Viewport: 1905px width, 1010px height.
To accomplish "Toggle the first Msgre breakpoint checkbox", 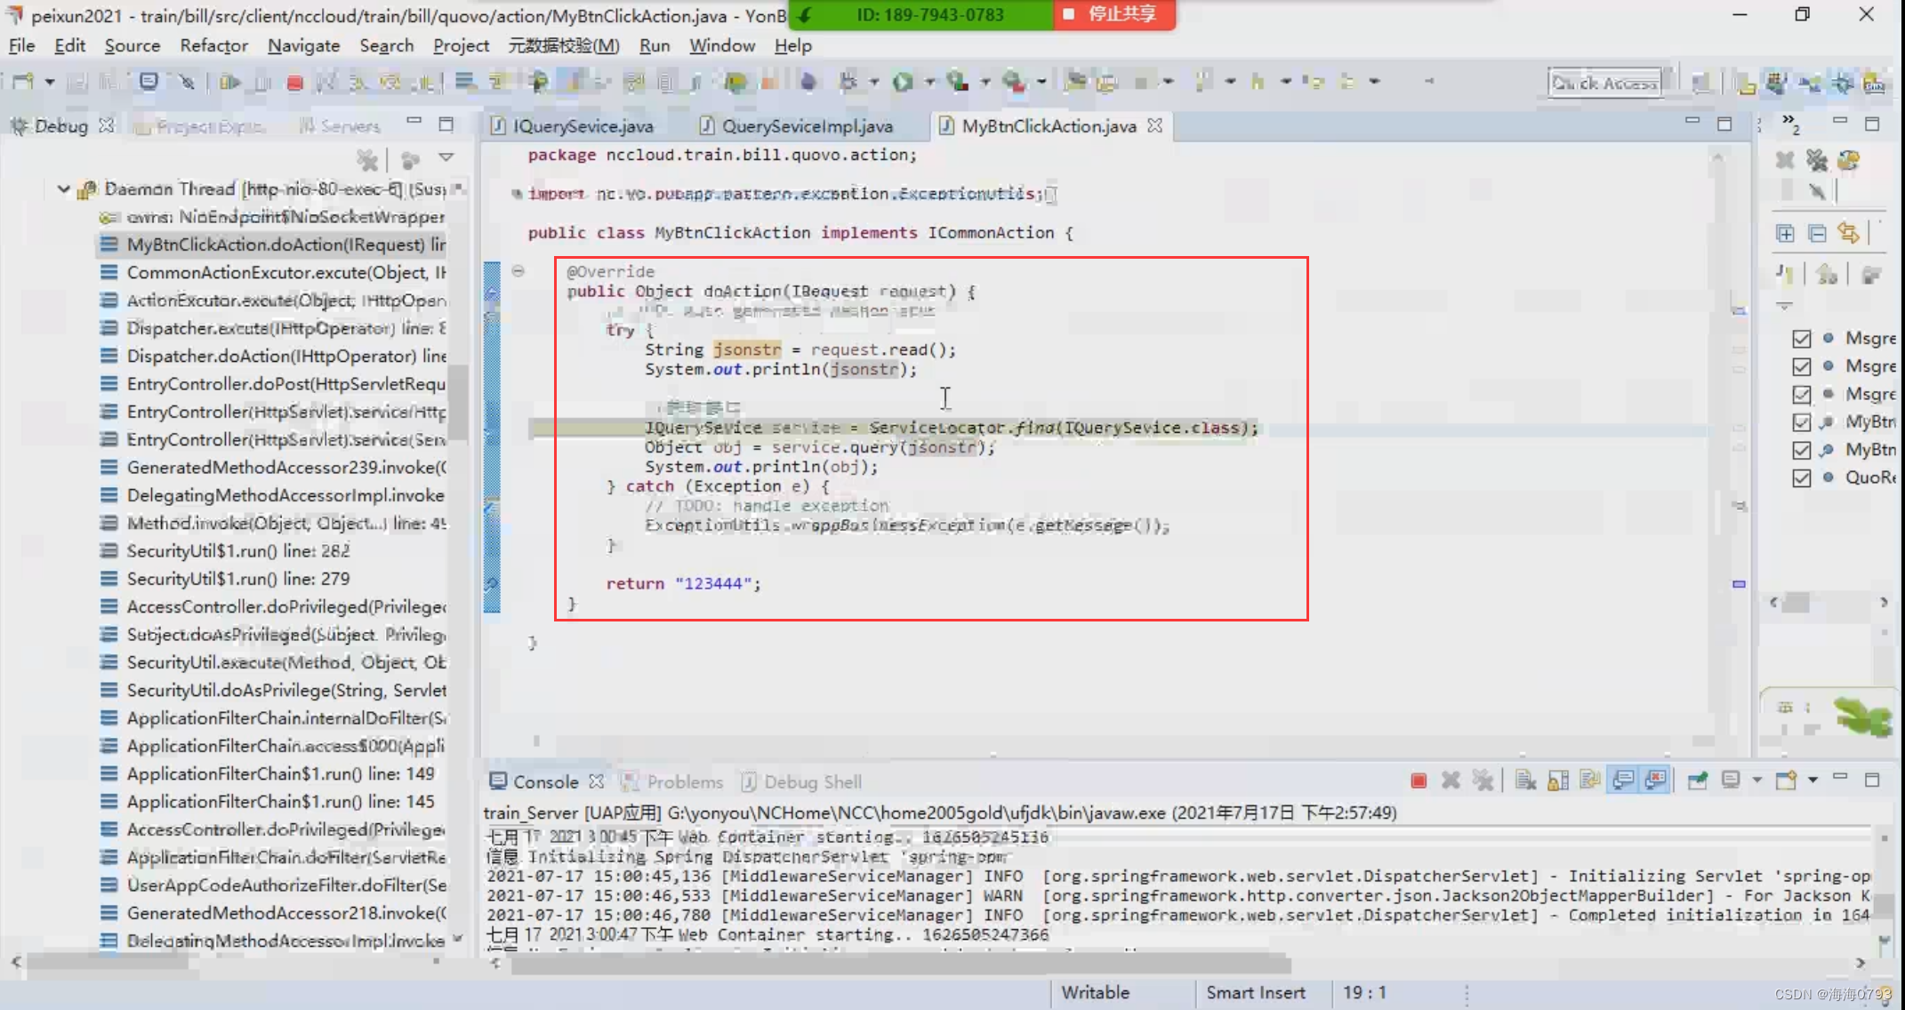I will pyautogui.click(x=1802, y=339).
